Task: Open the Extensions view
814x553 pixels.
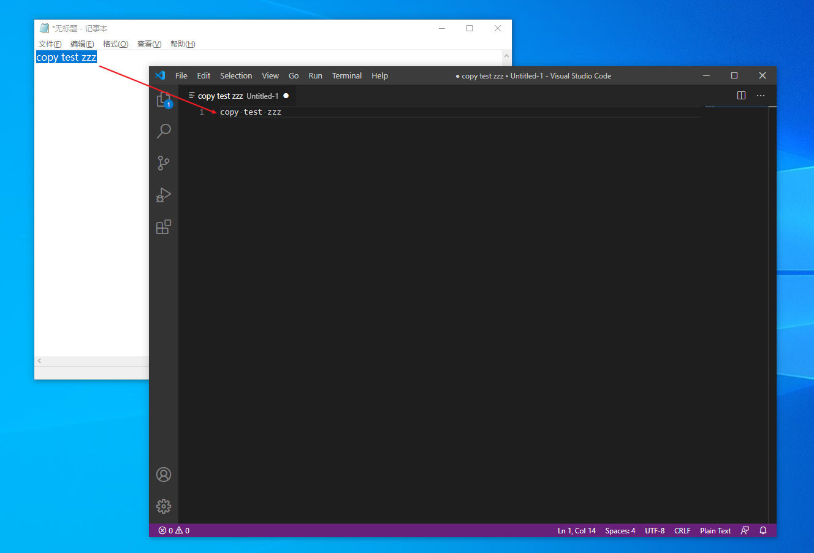Action: (164, 227)
